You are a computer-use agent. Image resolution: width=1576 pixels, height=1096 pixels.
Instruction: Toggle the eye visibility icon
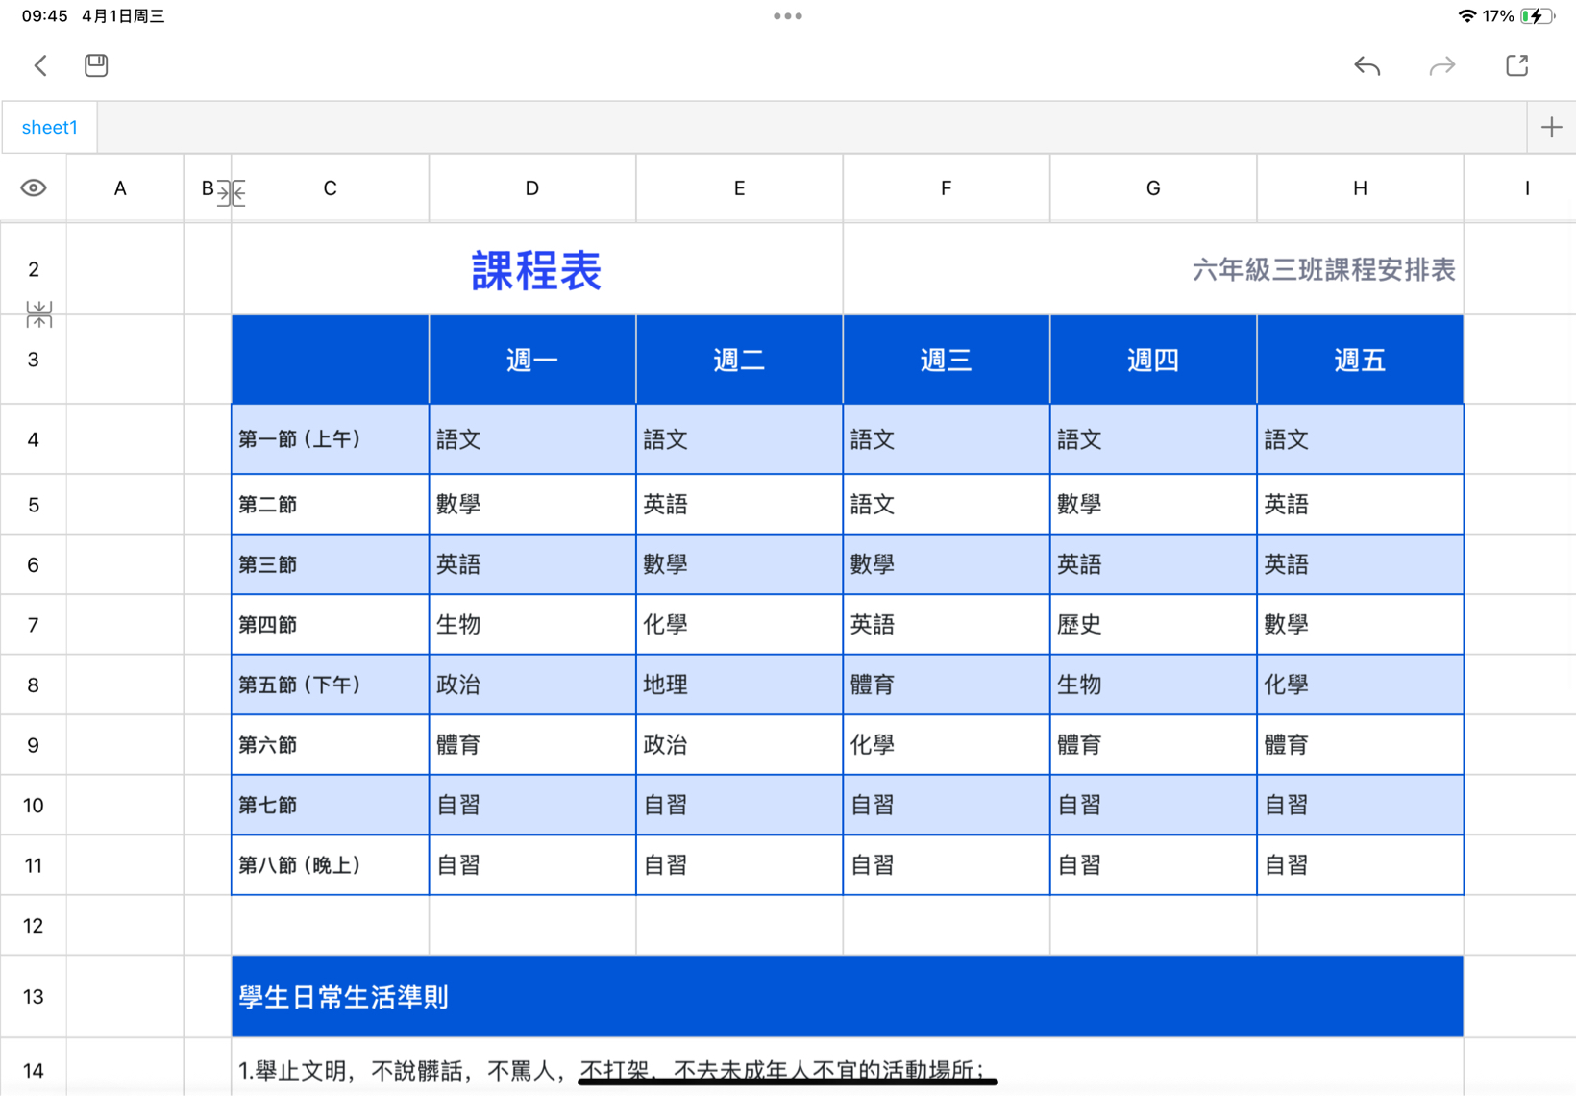tap(34, 187)
